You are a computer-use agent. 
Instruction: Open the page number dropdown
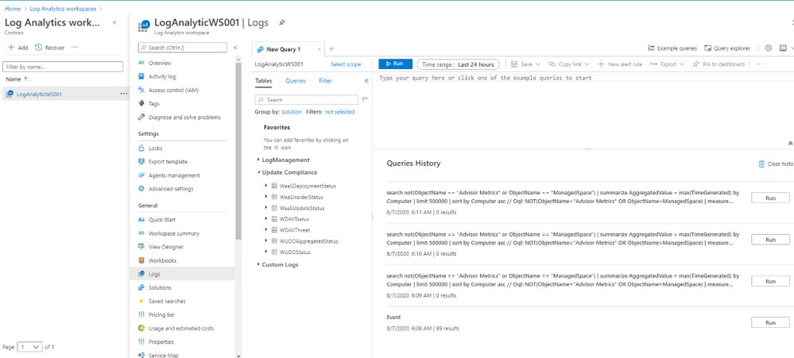(x=30, y=347)
